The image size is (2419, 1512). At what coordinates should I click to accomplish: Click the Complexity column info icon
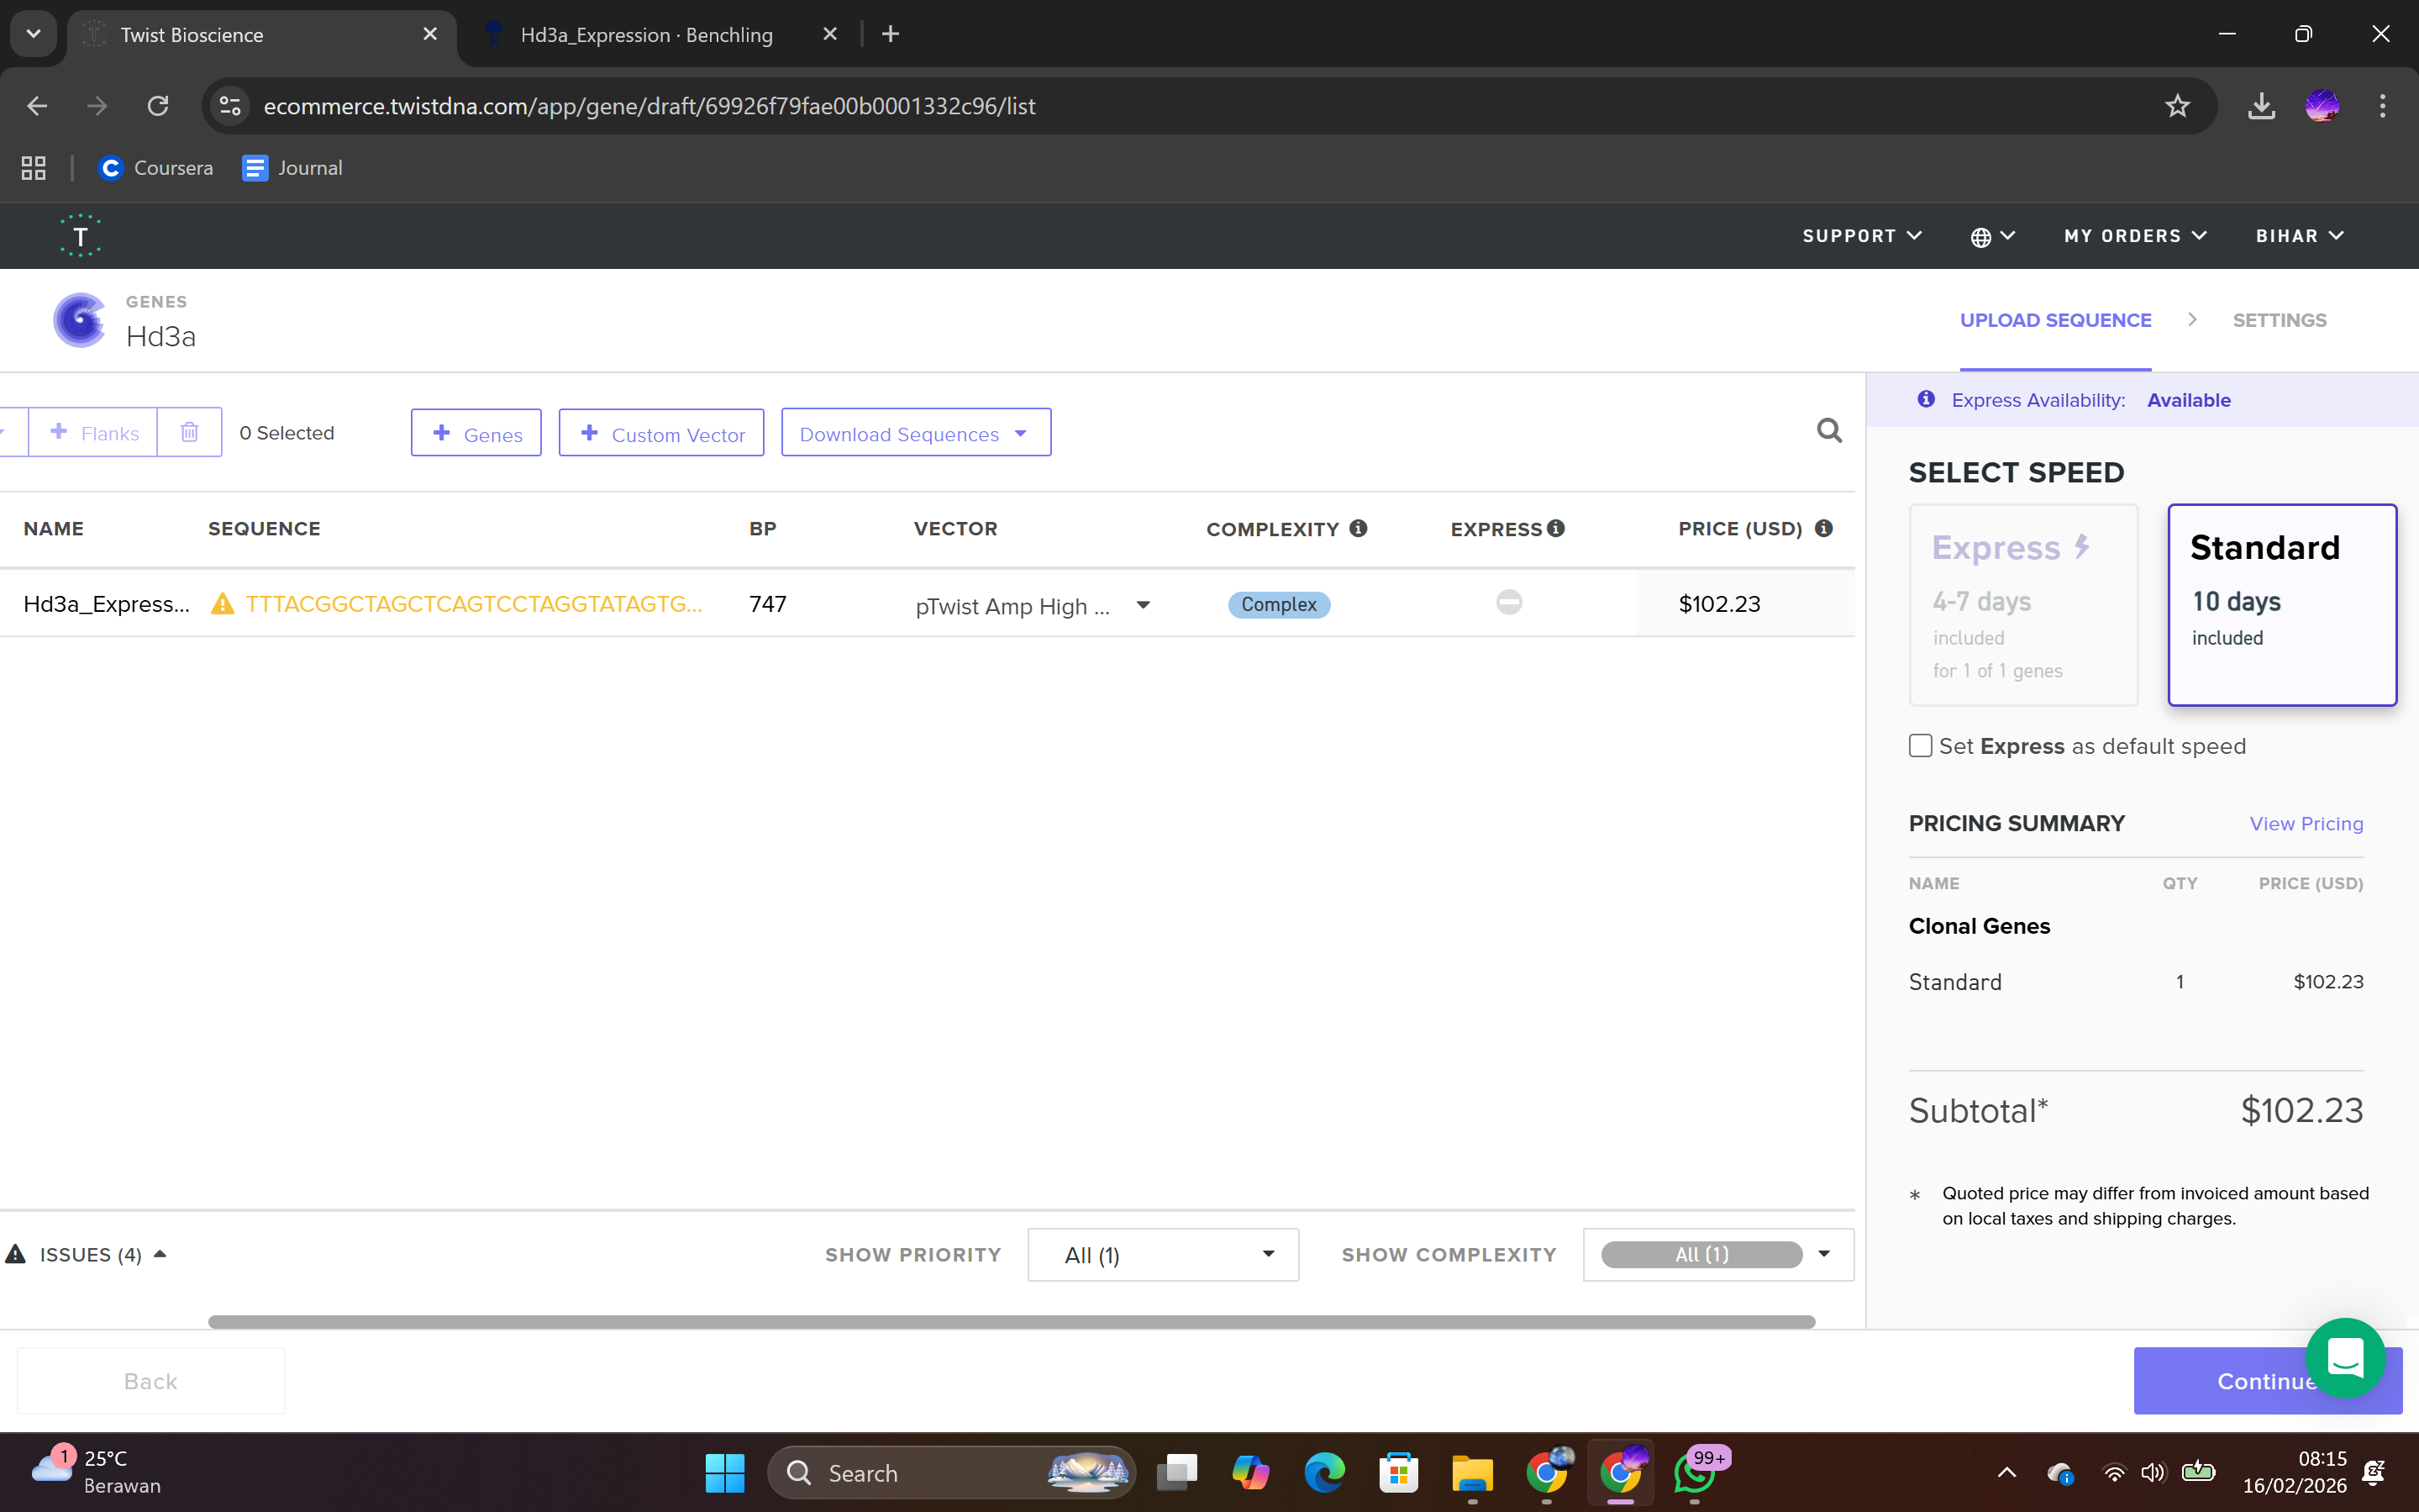tap(1358, 528)
